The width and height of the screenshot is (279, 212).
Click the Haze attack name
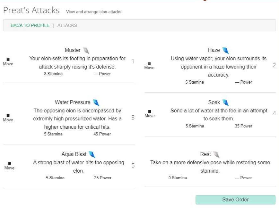[214, 50]
